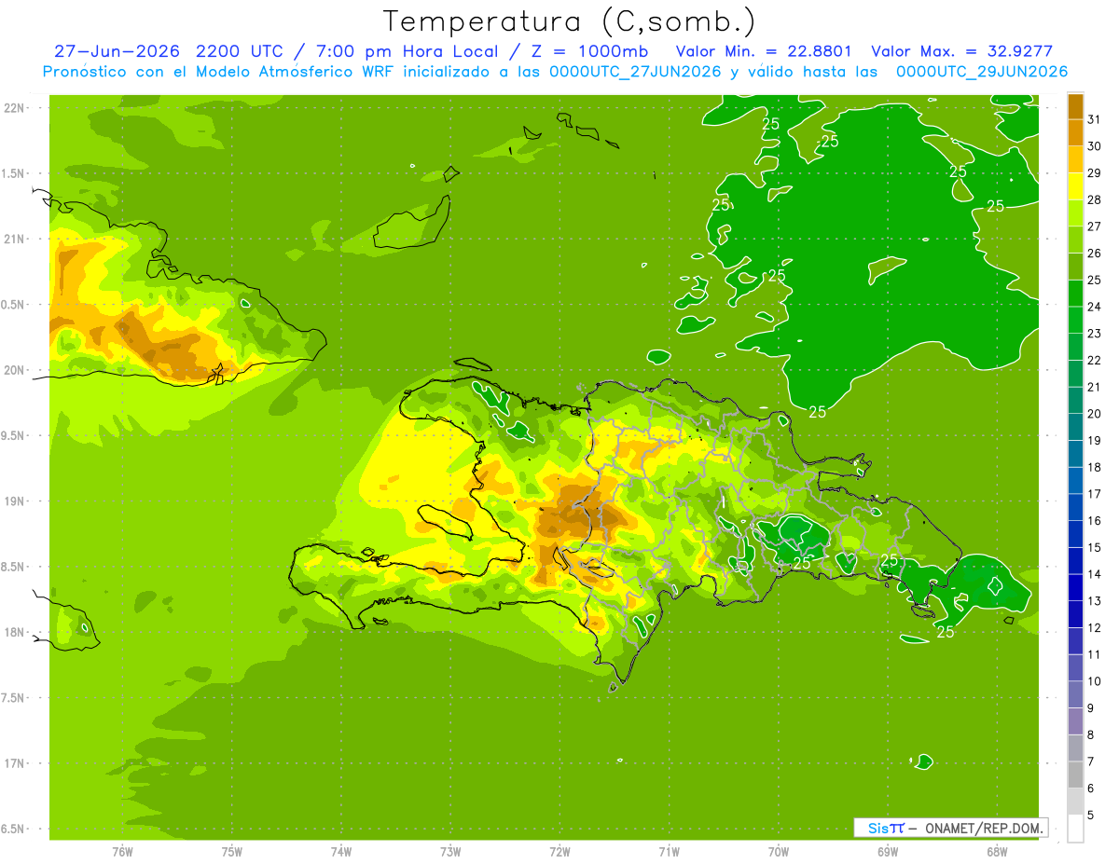Click the color scale label '29'
Viewport: 1119px width, 864px height.
click(1095, 172)
